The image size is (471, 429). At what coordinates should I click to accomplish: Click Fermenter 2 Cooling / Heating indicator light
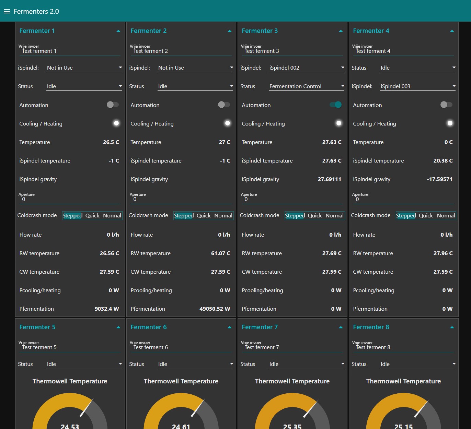(x=228, y=123)
